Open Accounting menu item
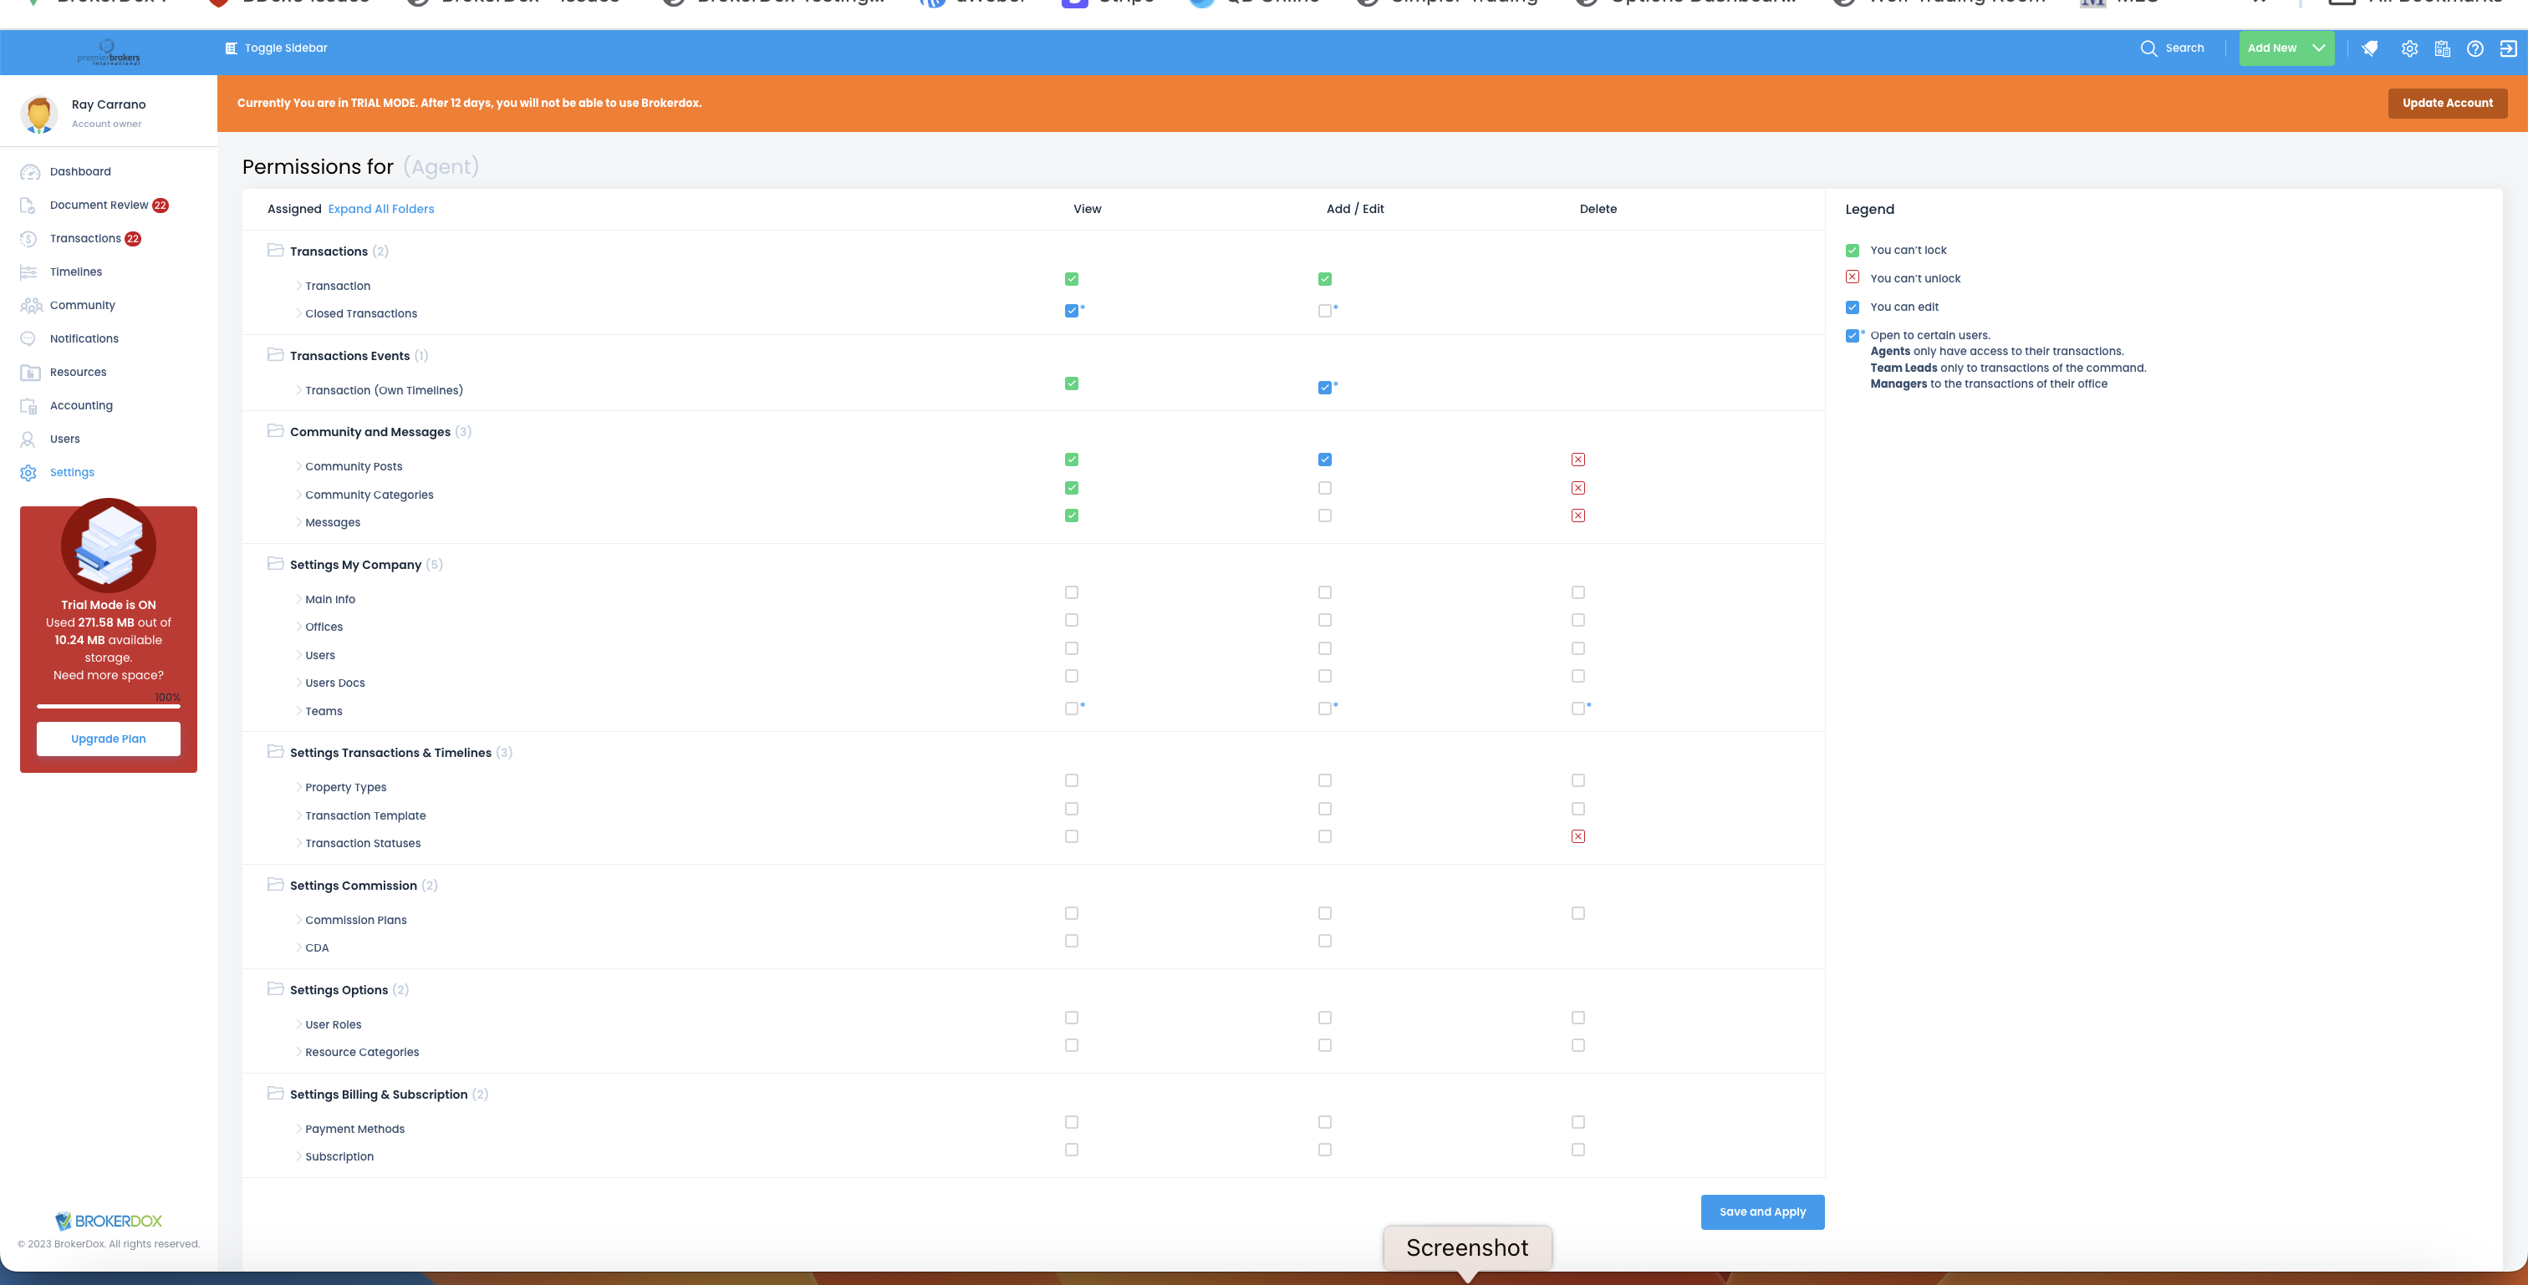Viewport: 2528px width, 1285px height. [81, 405]
